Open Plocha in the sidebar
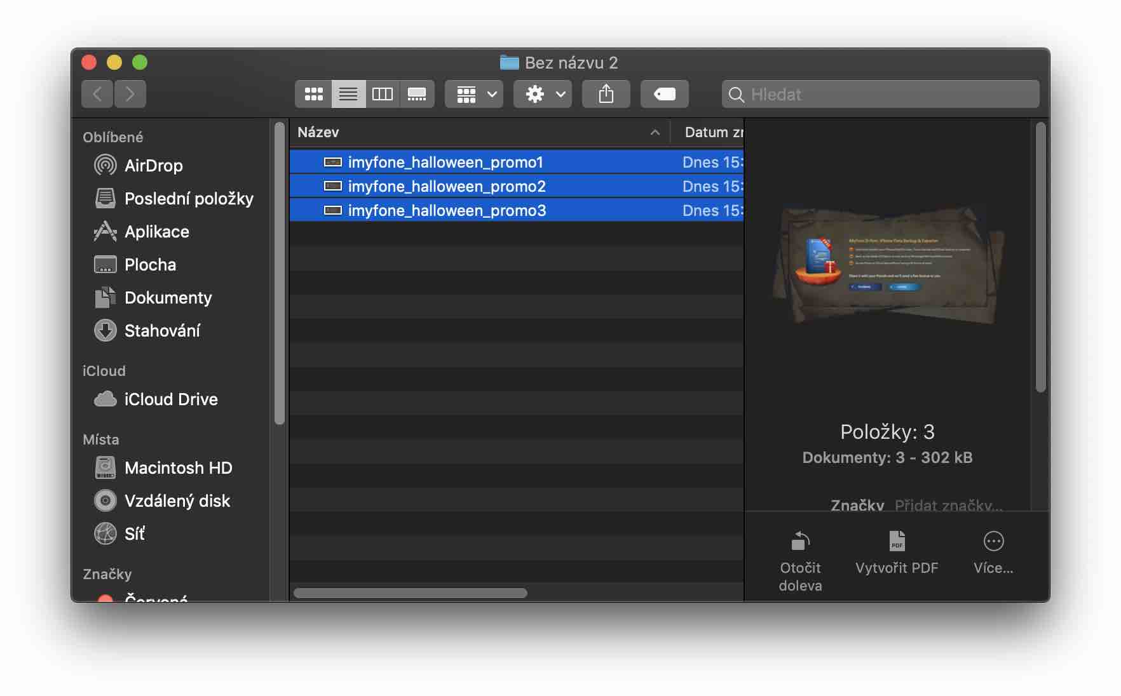 (150, 265)
